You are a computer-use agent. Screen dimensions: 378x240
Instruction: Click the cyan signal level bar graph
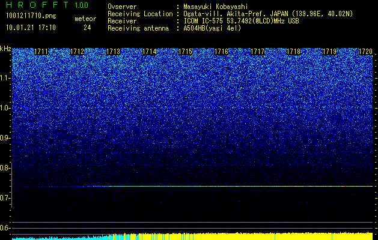pyautogui.click(x=60, y=238)
